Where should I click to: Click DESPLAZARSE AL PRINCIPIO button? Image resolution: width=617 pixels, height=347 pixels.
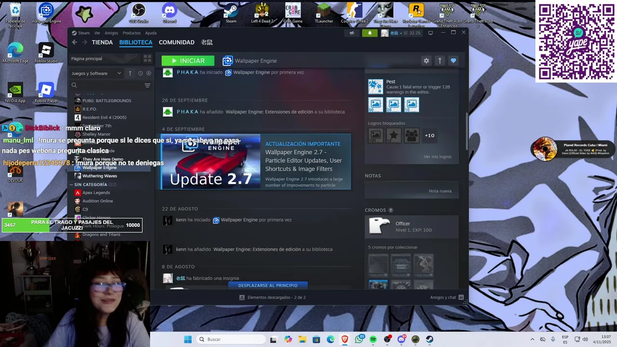tap(268, 285)
